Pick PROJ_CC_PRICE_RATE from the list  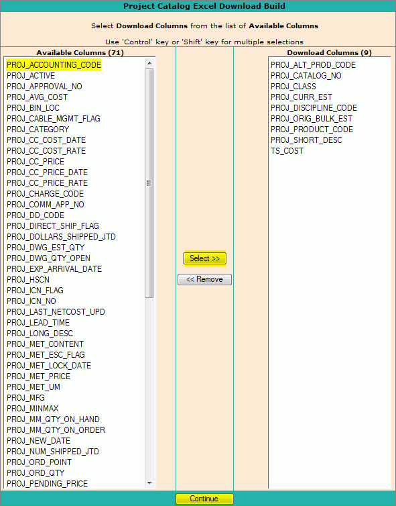tap(48, 183)
